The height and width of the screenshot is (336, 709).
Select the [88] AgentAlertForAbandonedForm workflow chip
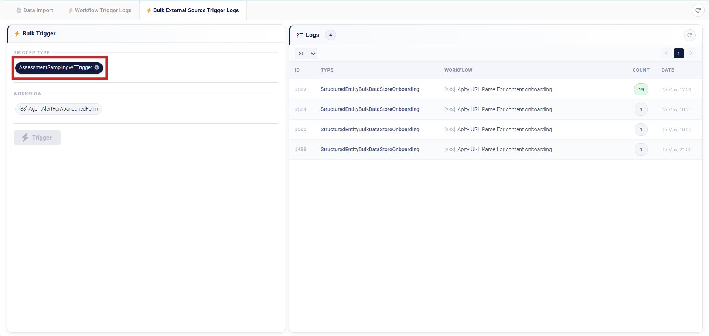click(58, 109)
